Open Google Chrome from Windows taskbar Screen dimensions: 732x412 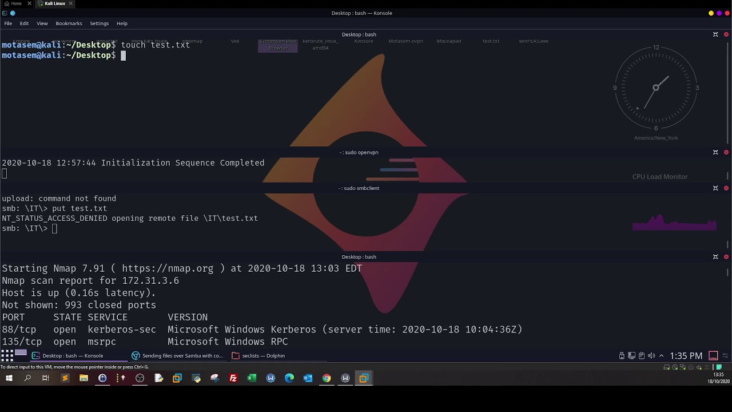tap(327, 378)
